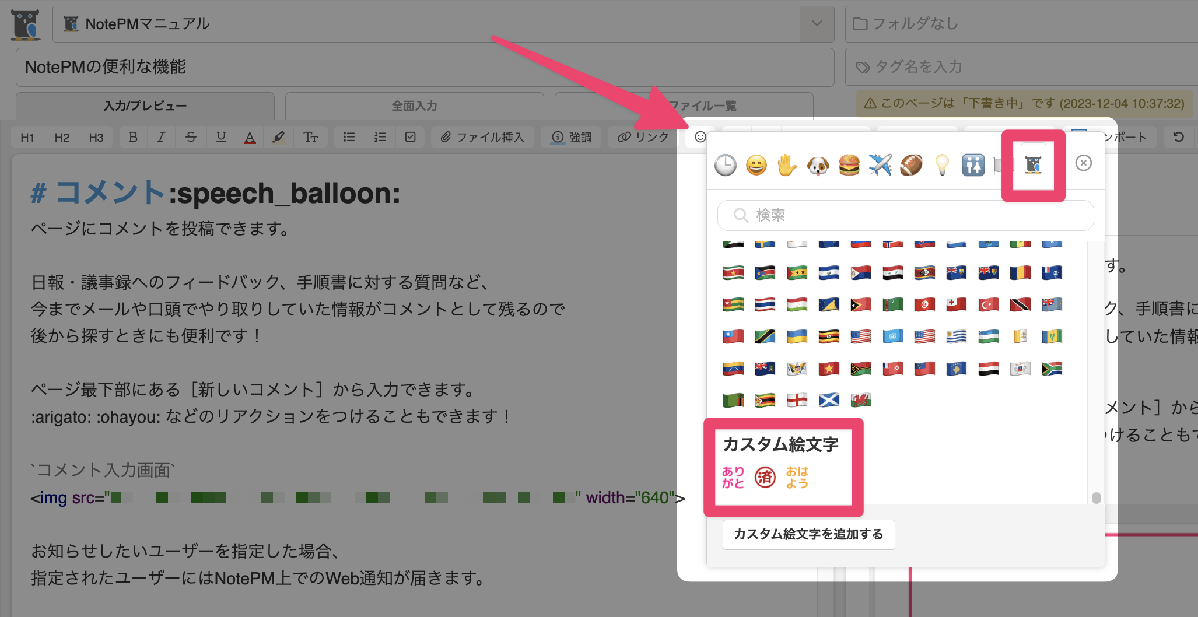The width and height of the screenshot is (1198, 617).
Task: Toggle bold text formatting
Action: point(133,137)
